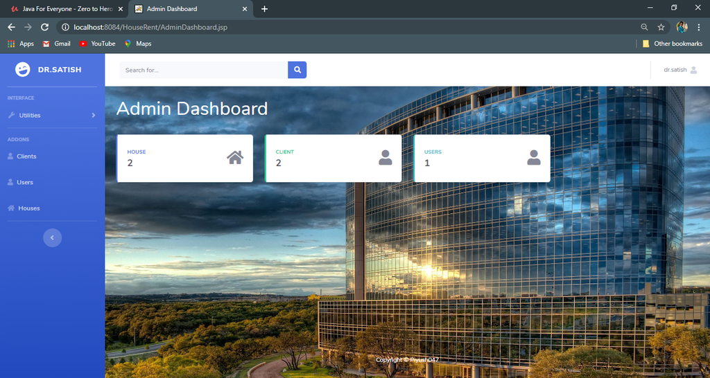The width and height of the screenshot is (710, 378).
Task: Click the USERS card count '1'
Action: tap(427, 163)
